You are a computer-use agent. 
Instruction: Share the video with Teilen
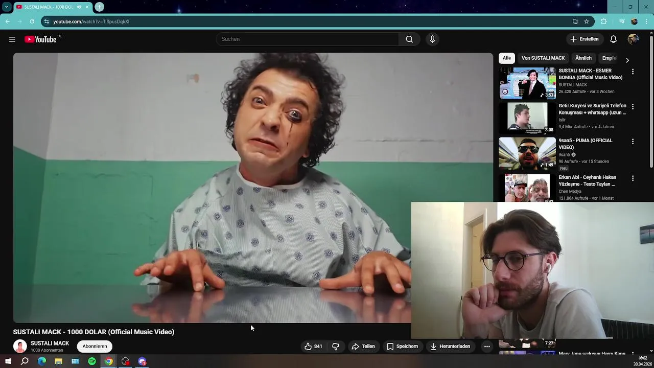[x=363, y=346]
